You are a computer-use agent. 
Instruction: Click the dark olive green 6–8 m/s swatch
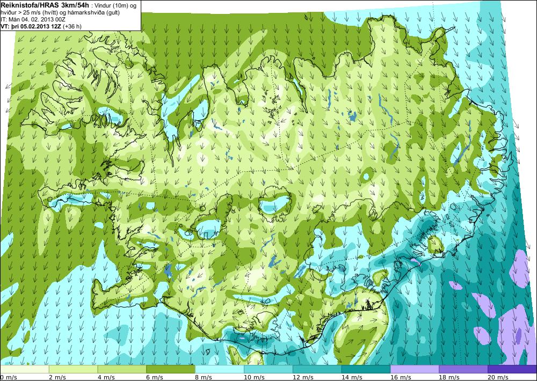click(x=171, y=369)
